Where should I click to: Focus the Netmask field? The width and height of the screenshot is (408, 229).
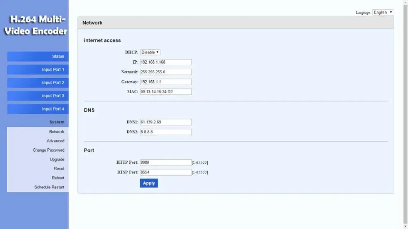click(x=166, y=72)
